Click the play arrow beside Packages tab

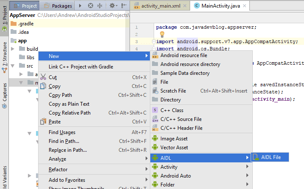(x=80, y=5)
